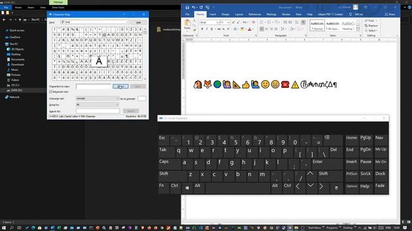
Task: Click the Clear All Formatting icon
Action: 254,22
